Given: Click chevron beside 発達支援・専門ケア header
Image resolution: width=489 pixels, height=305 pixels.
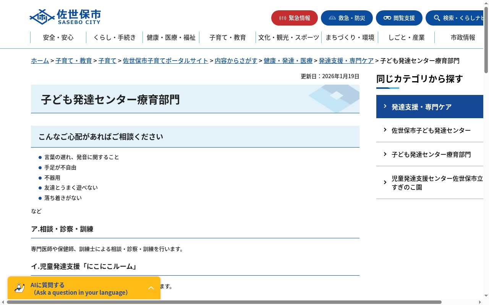Looking at the screenshot, I should pyautogui.click(x=385, y=106).
